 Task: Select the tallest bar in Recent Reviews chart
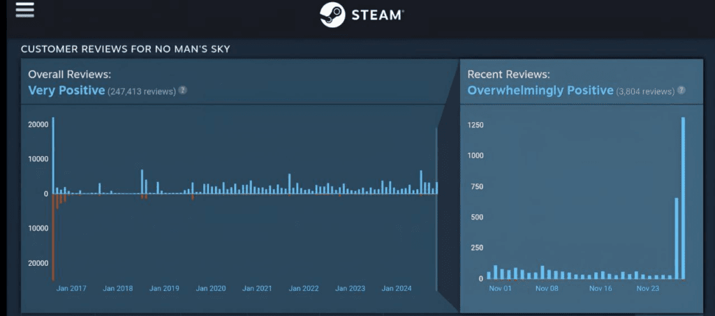(683, 197)
